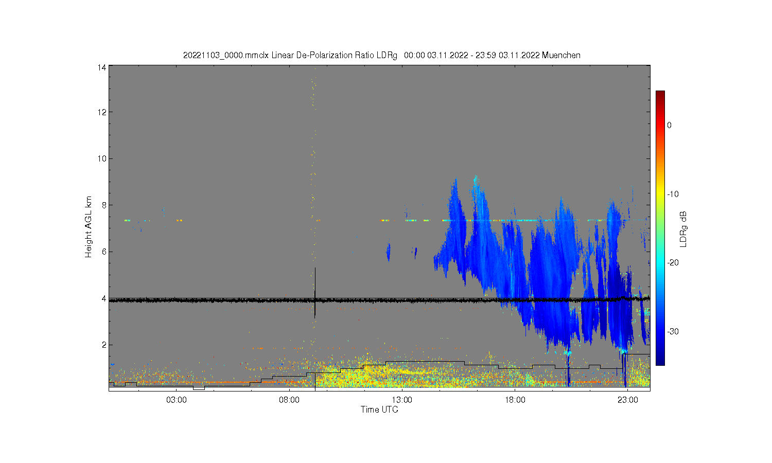Viewport: 772px width, 463px height.
Task: Click the '8' height tick label
Action: (104, 205)
